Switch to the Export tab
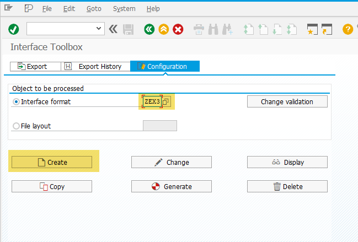The image size is (358, 242). tap(35, 66)
